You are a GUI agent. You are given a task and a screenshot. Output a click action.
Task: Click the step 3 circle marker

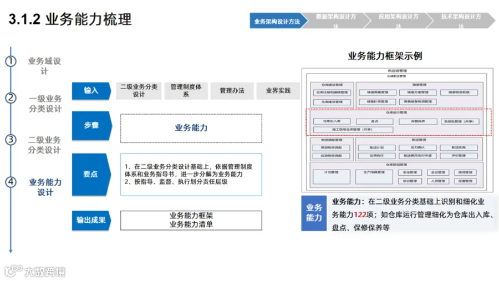[x=11, y=139]
